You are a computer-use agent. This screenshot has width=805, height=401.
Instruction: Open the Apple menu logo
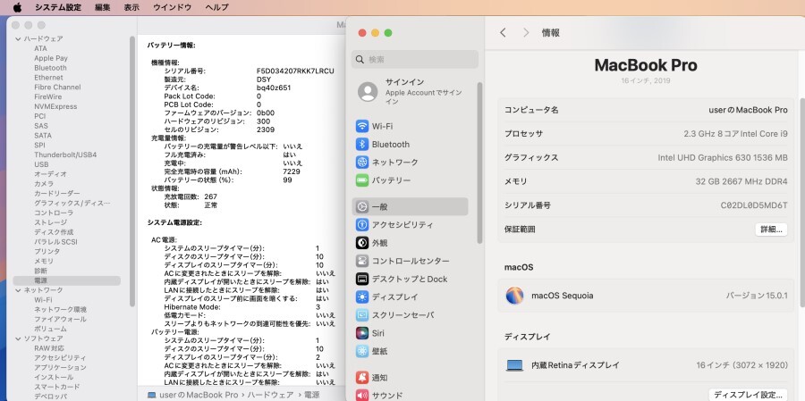18,7
